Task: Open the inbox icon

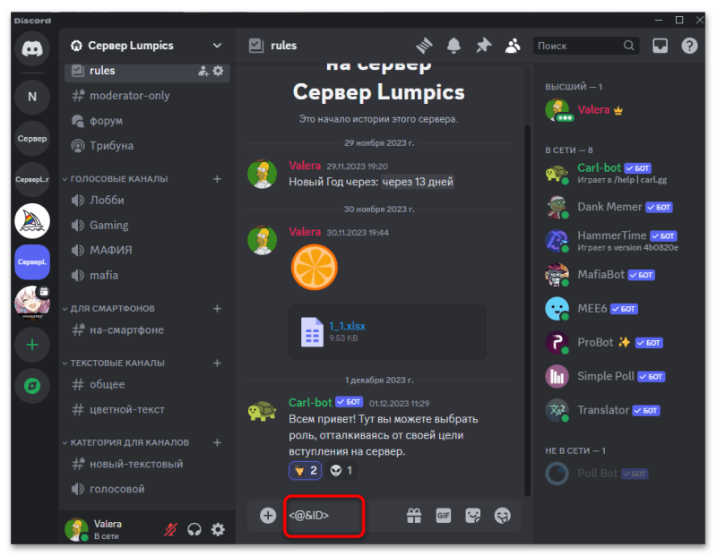Action: tap(660, 46)
